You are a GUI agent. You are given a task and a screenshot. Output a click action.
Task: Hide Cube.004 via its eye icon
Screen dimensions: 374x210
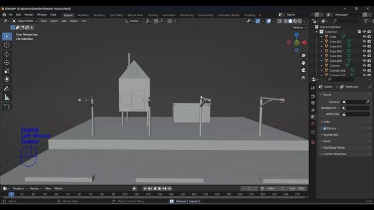(x=364, y=46)
